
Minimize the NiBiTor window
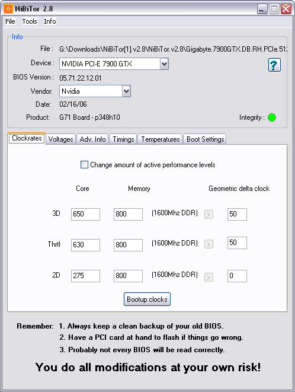pos(262,9)
